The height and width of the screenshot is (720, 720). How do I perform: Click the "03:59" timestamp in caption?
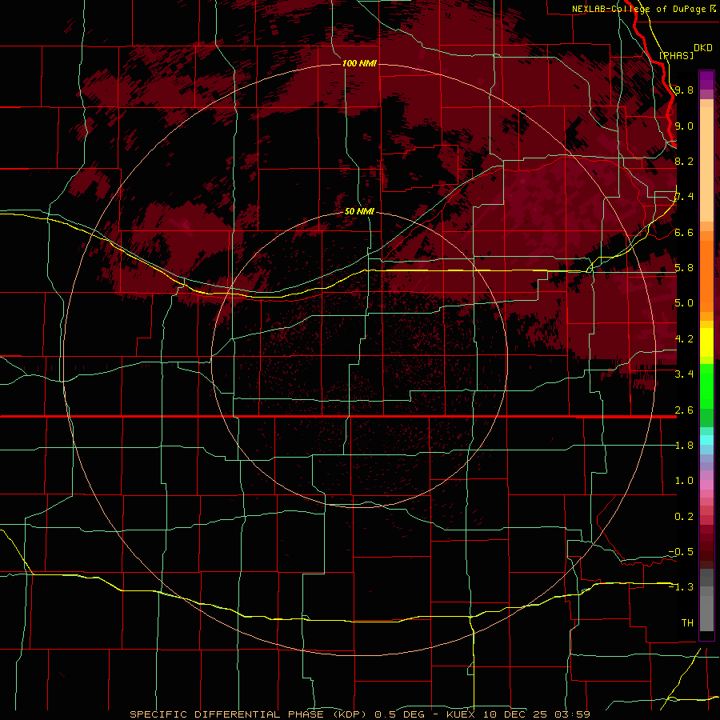click(x=572, y=714)
